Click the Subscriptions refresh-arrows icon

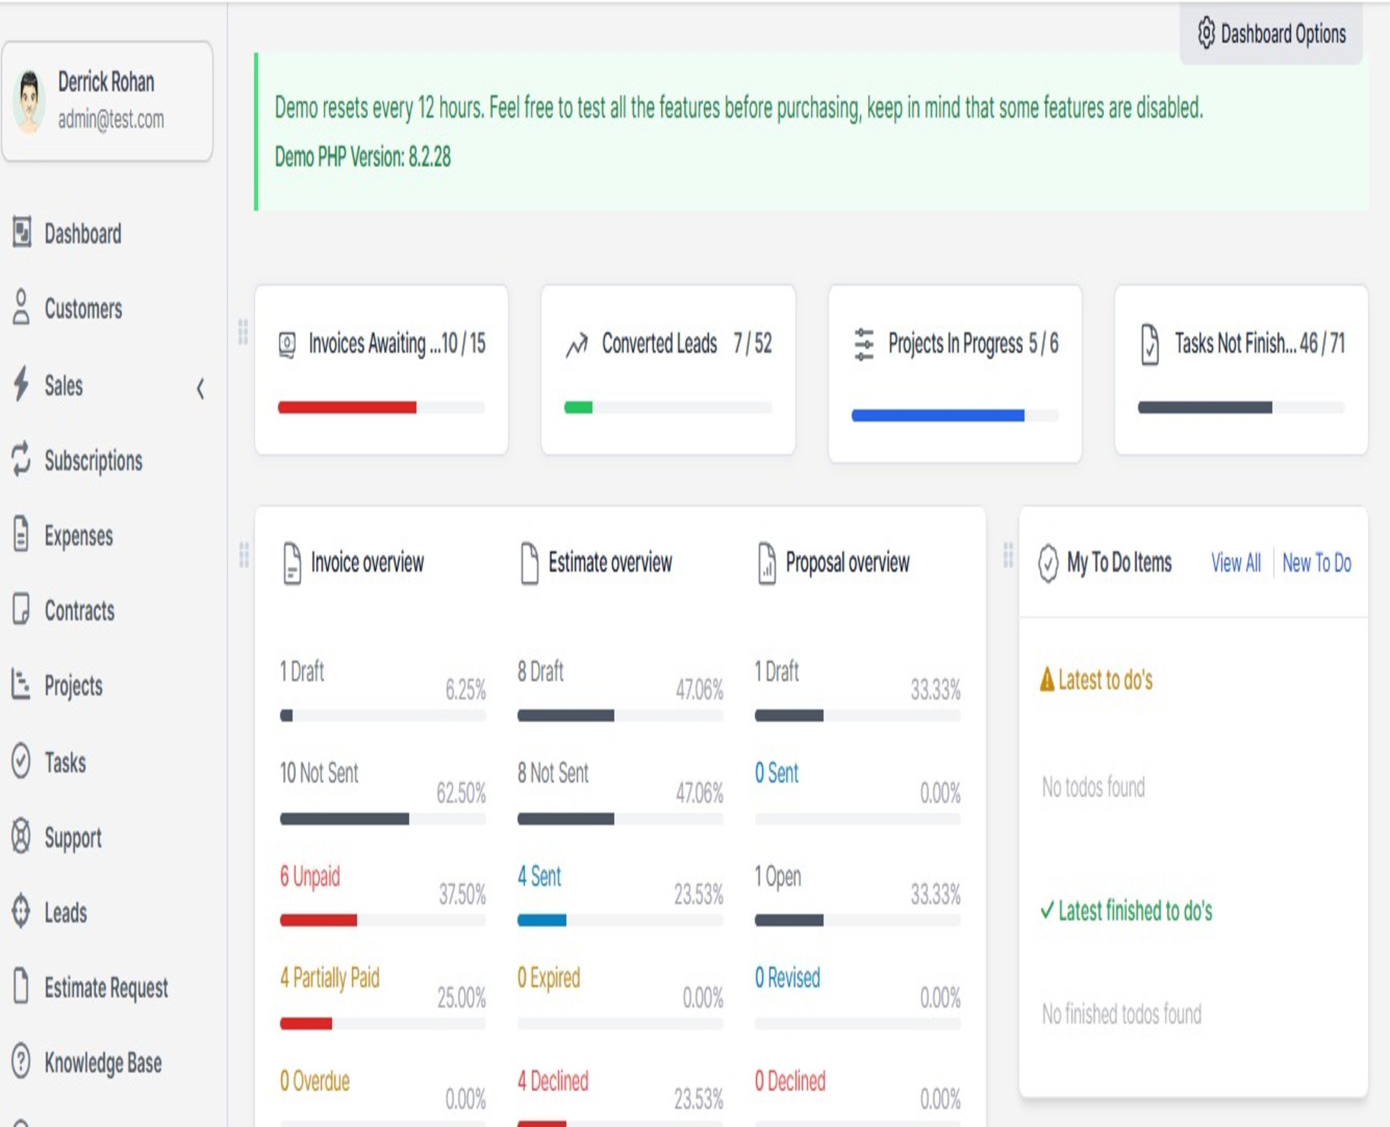click(x=22, y=459)
